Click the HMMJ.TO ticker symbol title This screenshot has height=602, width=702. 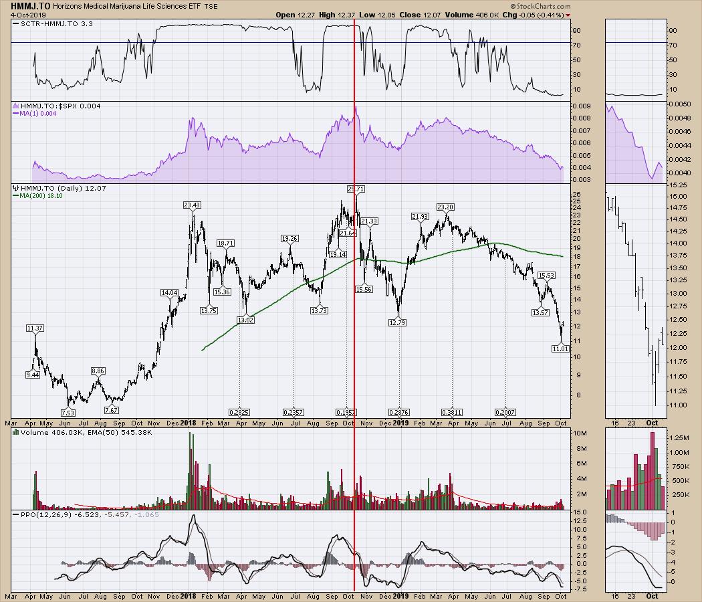coord(31,6)
